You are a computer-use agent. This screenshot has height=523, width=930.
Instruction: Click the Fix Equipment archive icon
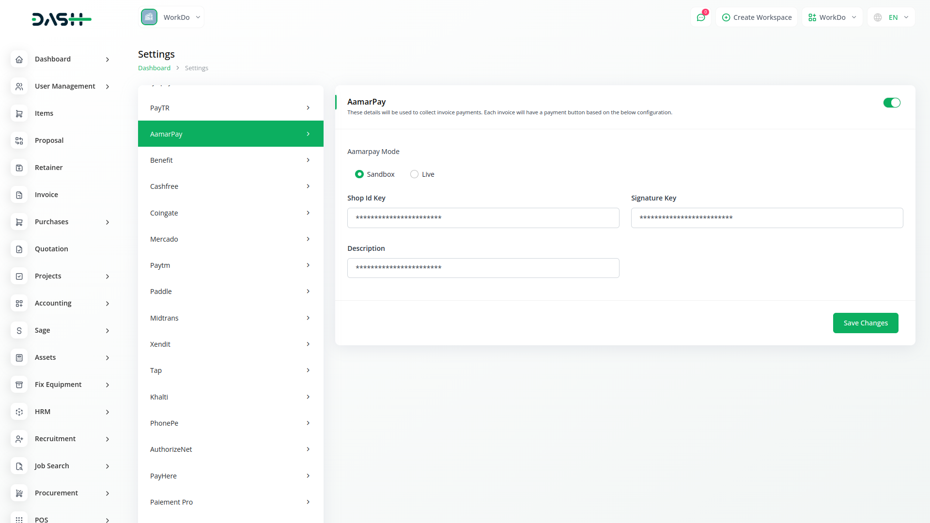19,385
